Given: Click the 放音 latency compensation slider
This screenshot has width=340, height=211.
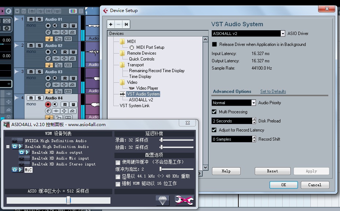Looking at the screenshot, I should click(177, 147).
